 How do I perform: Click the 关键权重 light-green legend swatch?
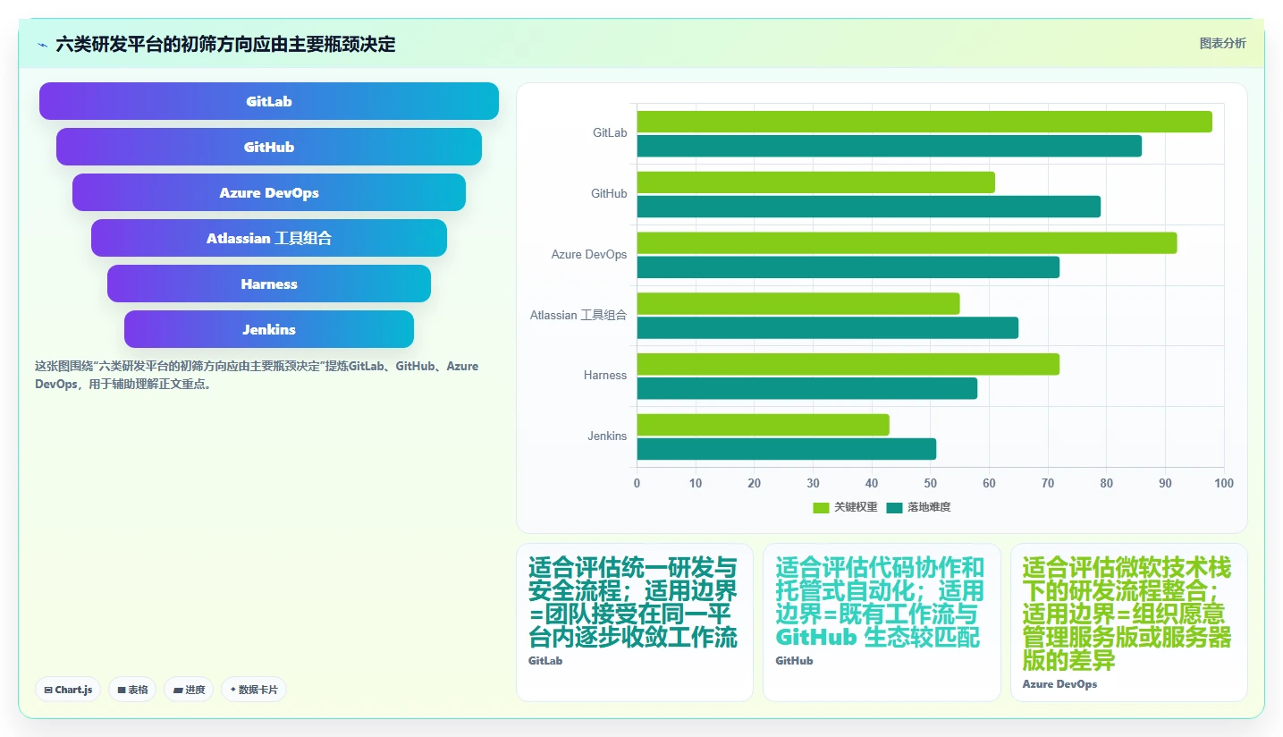coord(821,508)
